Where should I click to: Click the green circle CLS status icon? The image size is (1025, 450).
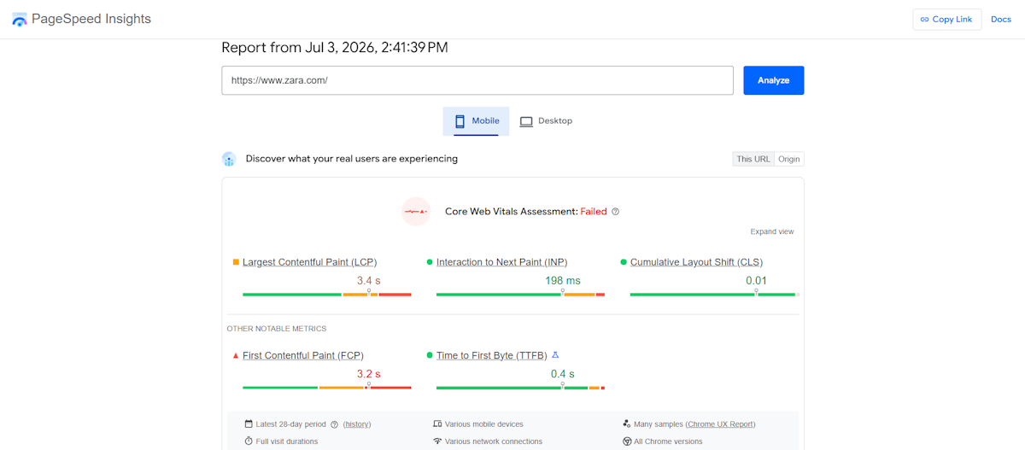(624, 262)
